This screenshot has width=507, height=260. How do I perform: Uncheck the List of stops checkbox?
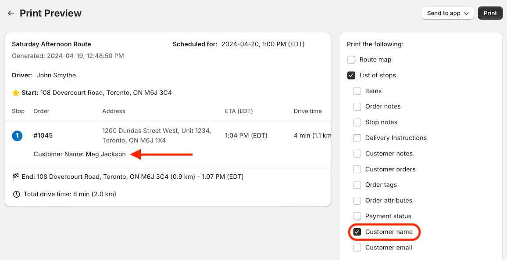(351, 76)
